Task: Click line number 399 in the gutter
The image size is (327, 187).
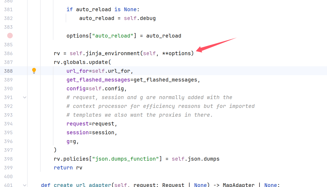Action: tap(8, 168)
